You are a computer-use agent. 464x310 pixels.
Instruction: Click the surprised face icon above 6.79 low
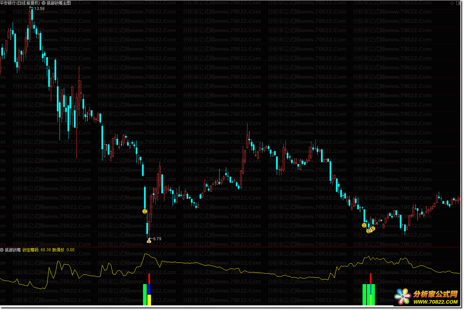coord(144,211)
